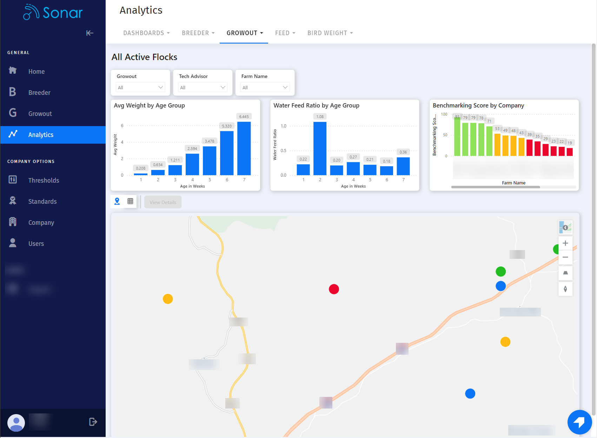Click the Breeder B icon
This screenshot has width=597, height=438.
click(13, 92)
